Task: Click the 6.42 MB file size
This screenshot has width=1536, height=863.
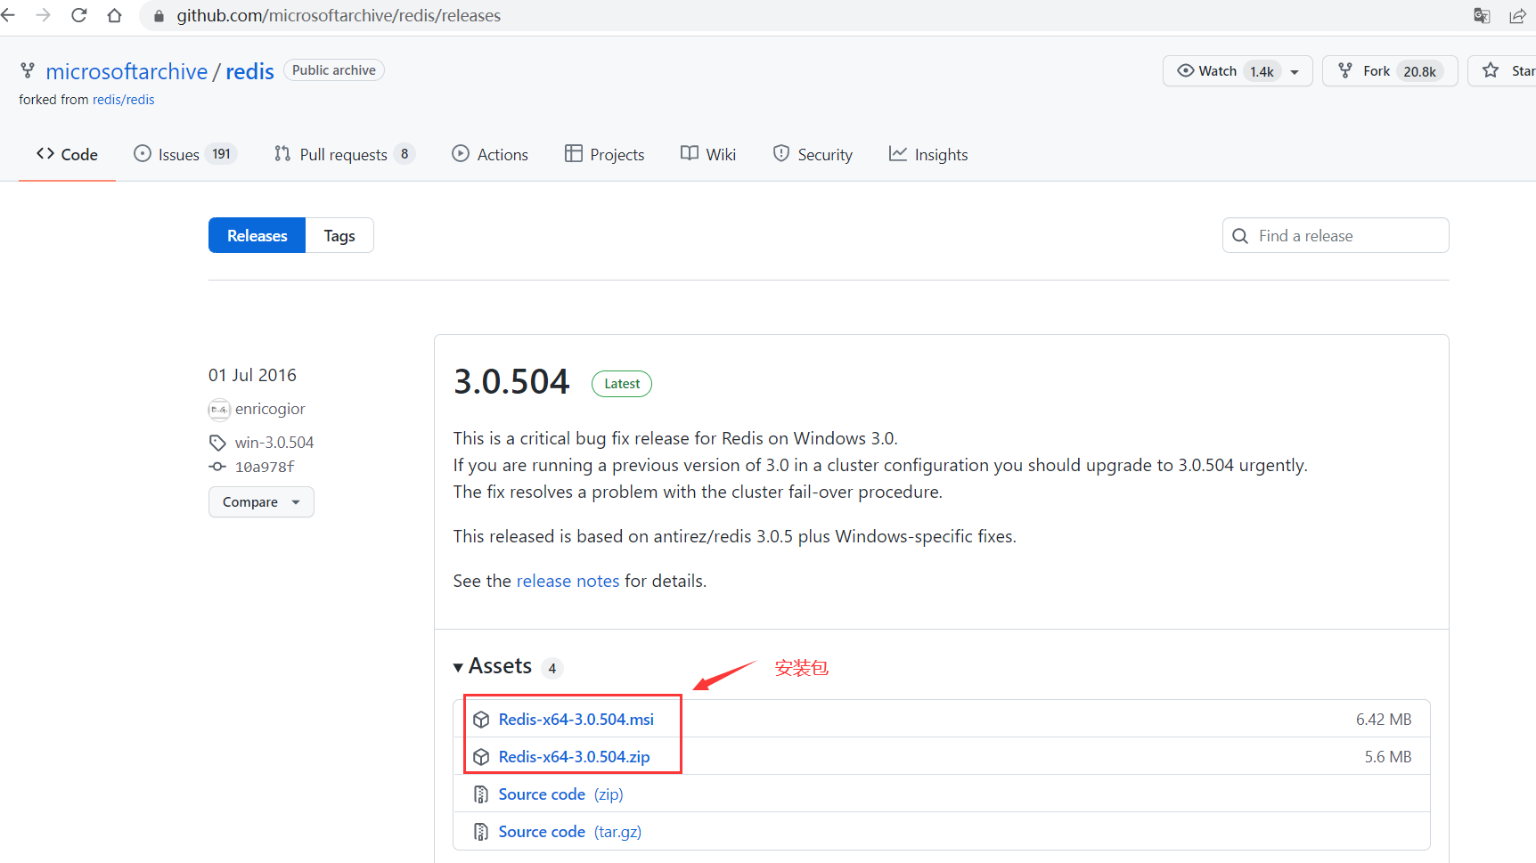Action: pos(1384,720)
